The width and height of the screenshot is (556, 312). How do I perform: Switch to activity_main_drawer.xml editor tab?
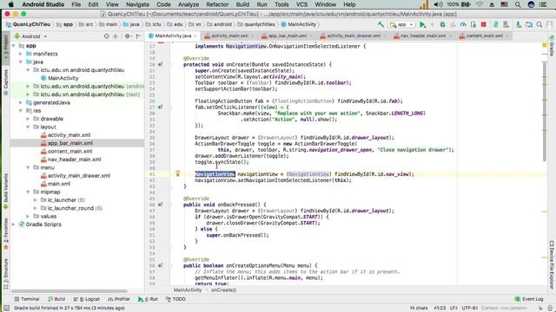pyautogui.click(x=354, y=36)
